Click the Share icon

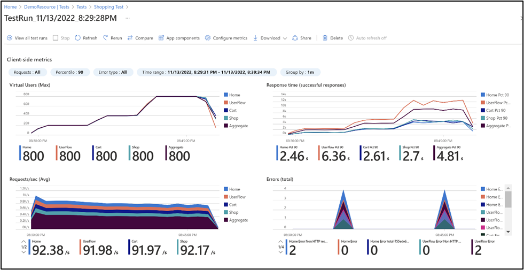pyautogui.click(x=295, y=38)
